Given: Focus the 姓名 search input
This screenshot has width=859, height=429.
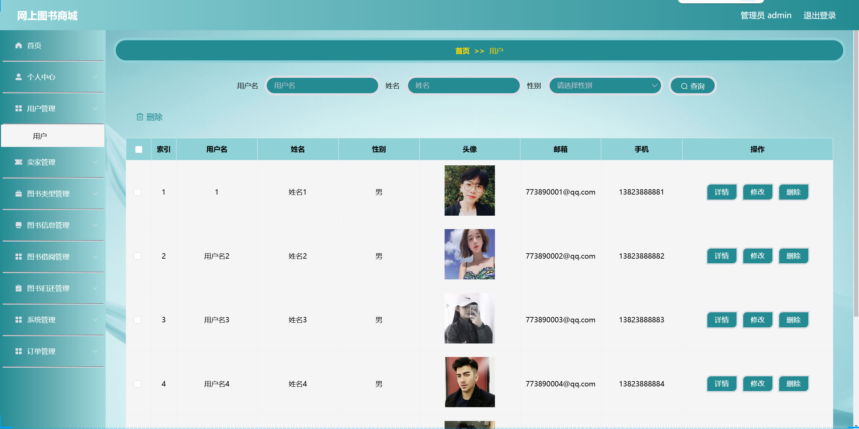Looking at the screenshot, I should tap(464, 86).
